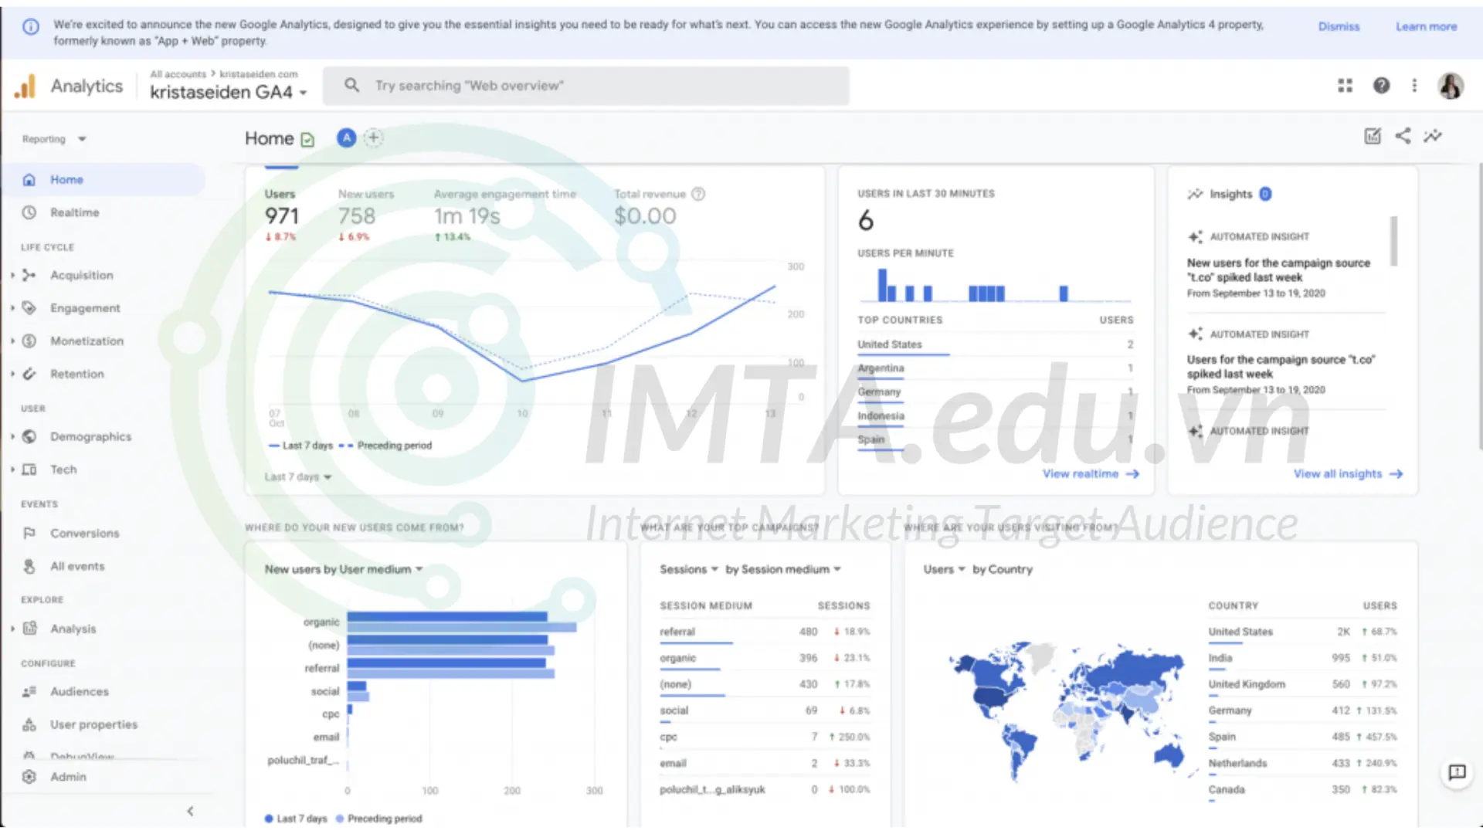Expand the Last 7 days dropdown
1483x834 pixels.
295,476
